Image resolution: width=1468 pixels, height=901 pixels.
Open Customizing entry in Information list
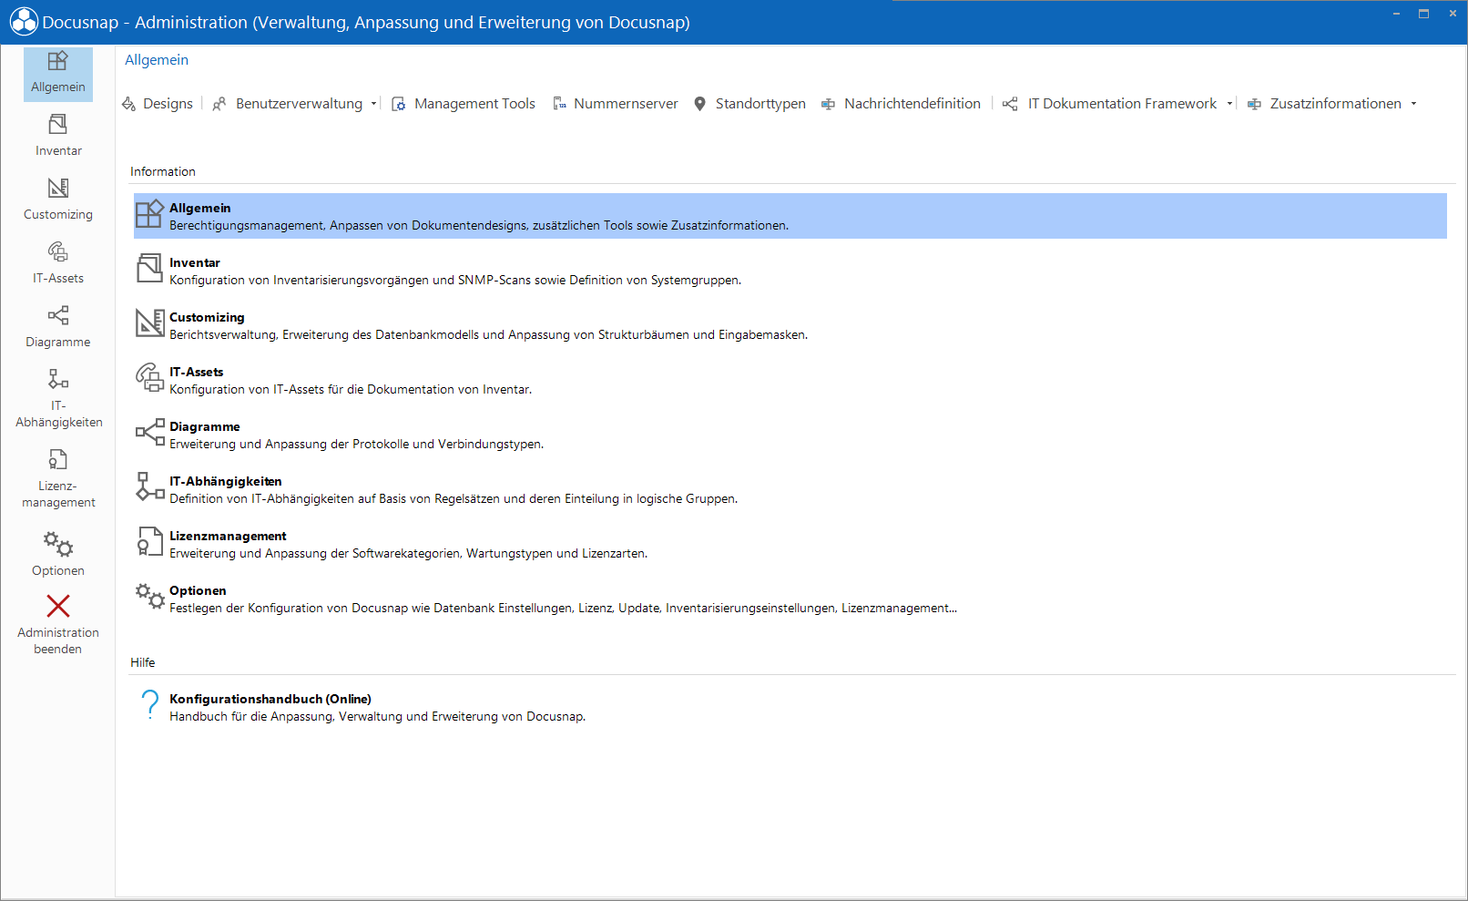pos(790,325)
